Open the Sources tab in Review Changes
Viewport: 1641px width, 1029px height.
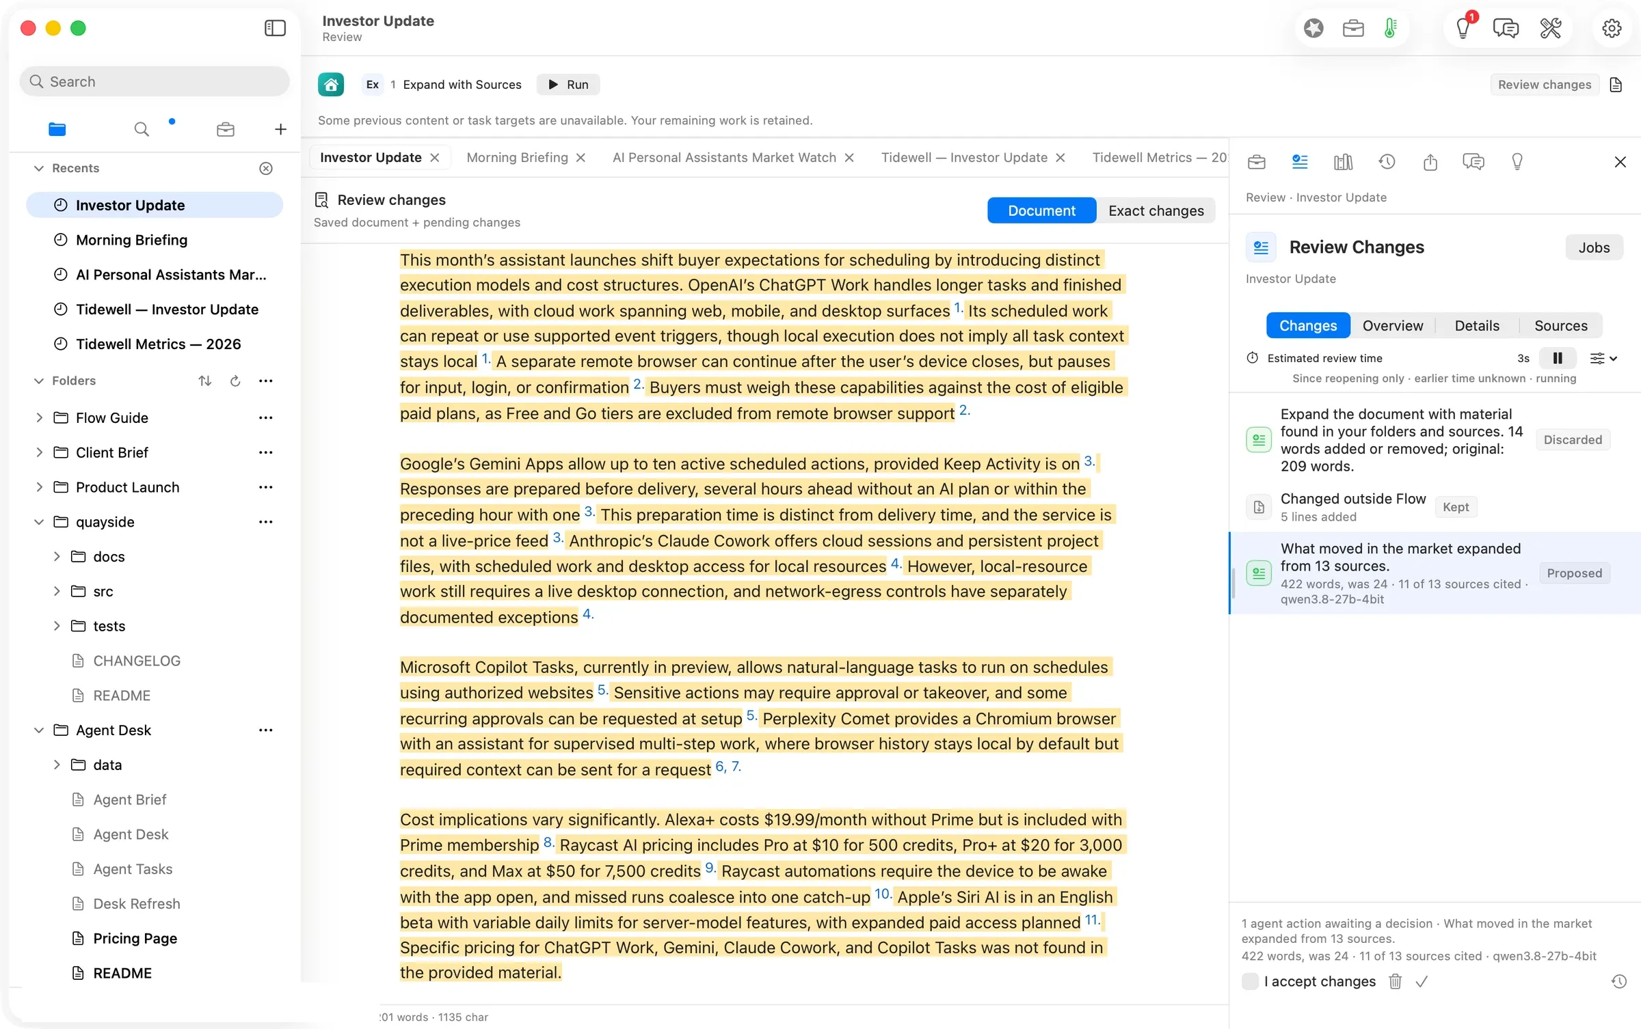coord(1560,325)
